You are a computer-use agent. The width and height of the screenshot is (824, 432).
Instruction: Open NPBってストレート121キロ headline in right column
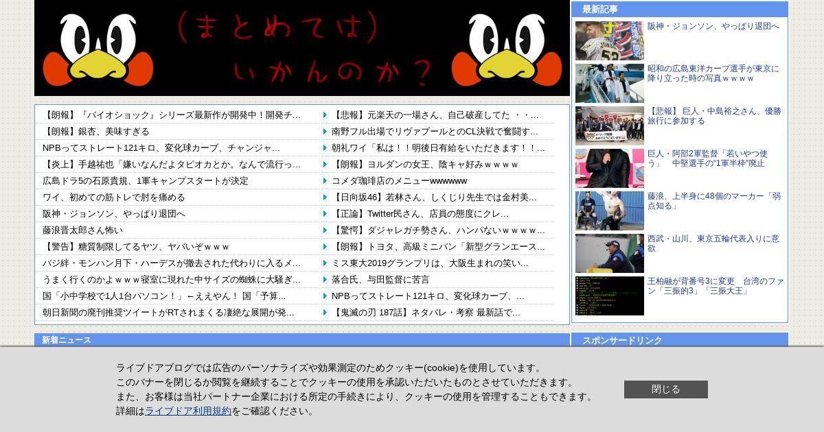(x=428, y=296)
